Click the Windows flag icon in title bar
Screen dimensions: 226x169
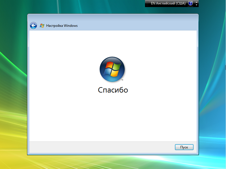[x=42, y=26]
